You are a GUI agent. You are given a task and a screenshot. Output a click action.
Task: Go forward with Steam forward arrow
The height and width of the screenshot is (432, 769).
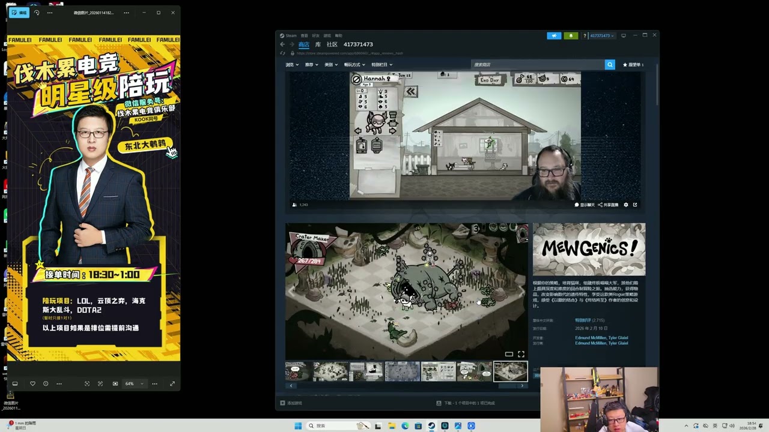291,44
